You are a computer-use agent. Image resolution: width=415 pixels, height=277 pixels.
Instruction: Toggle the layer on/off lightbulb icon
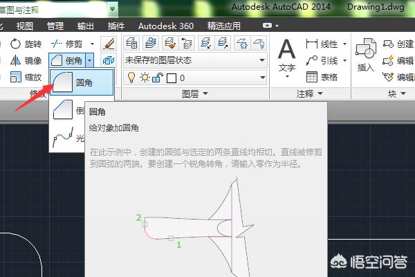coord(131,78)
